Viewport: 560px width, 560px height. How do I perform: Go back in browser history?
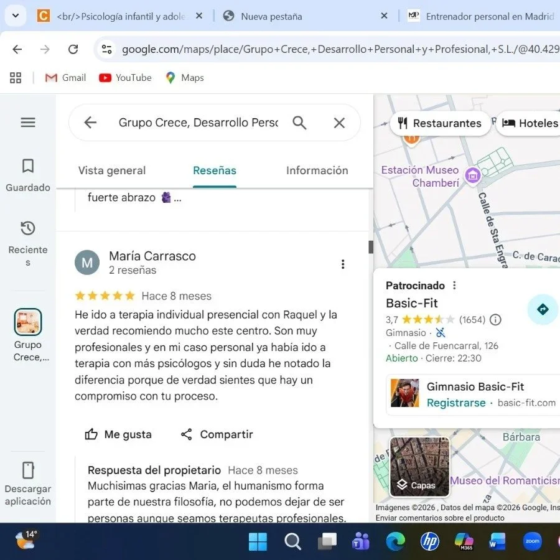[x=17, y=49]
